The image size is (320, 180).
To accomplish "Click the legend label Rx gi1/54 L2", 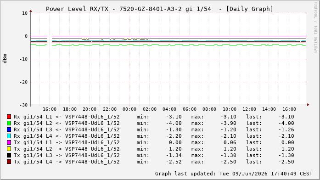I will point(67,123).
